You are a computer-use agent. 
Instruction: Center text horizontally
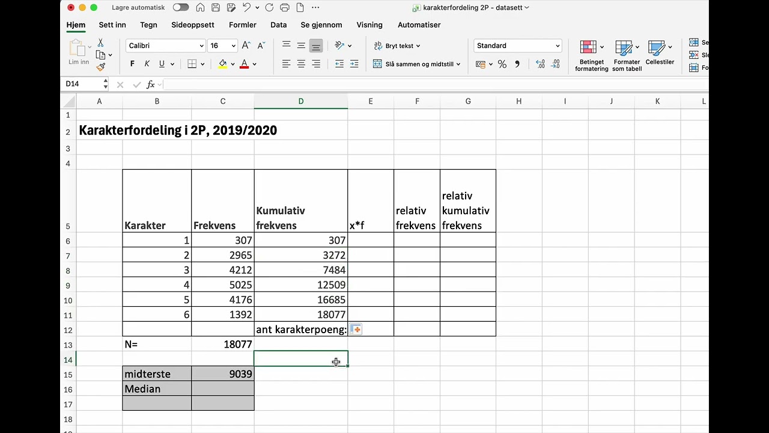(x=301, y=64)
